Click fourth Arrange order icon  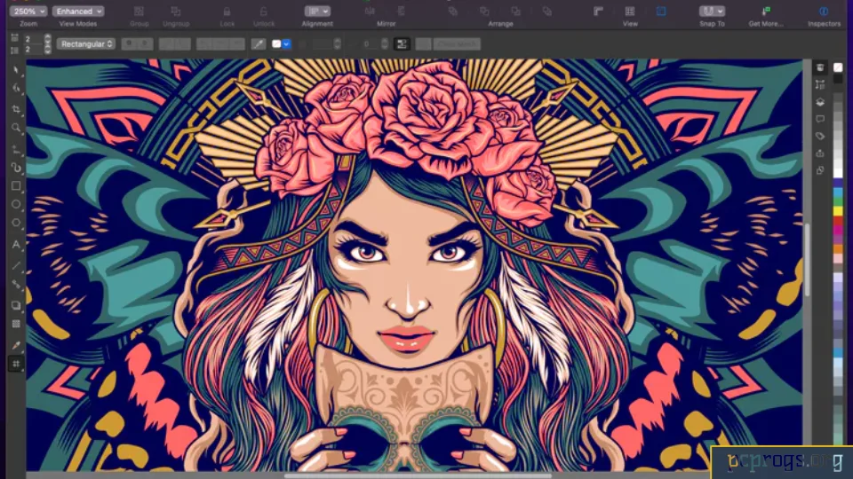[x=547, y=11]
